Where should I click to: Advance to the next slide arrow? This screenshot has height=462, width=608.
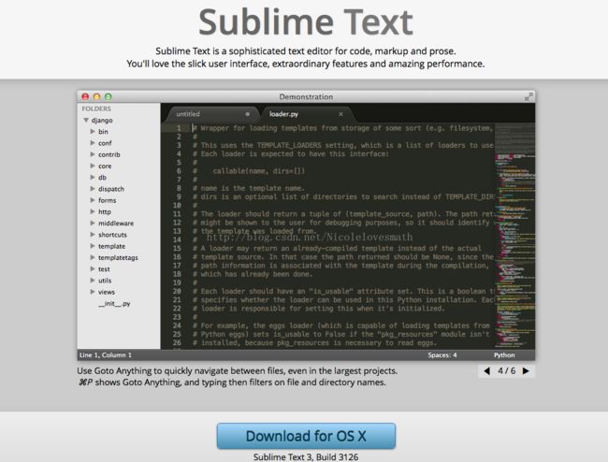[x=526, y=371]
